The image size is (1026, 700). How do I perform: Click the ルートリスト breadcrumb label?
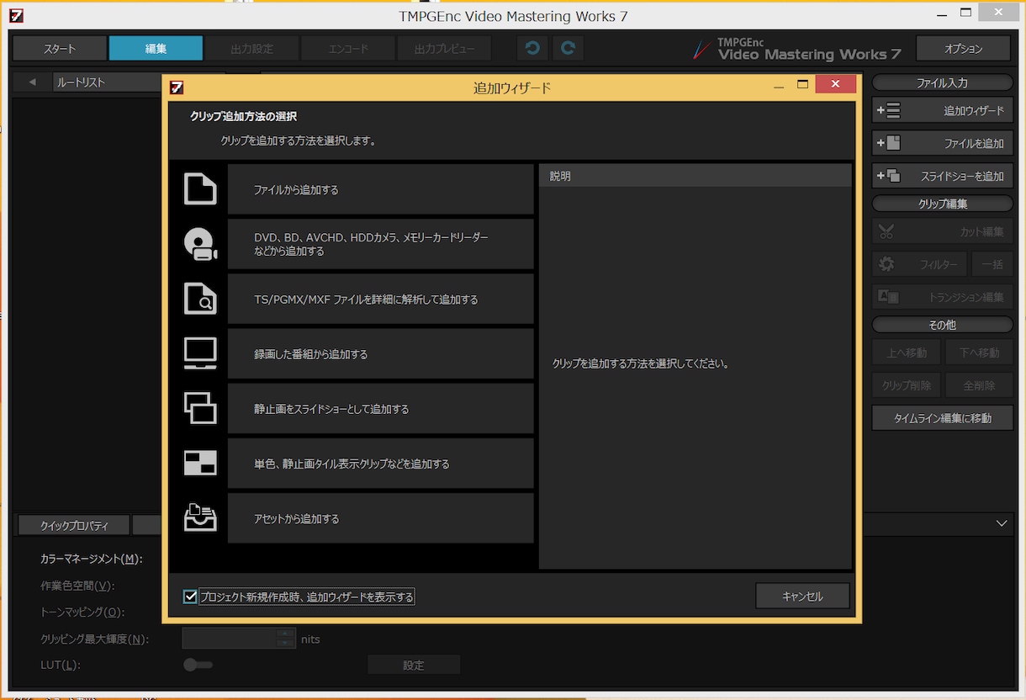point(81,82)
